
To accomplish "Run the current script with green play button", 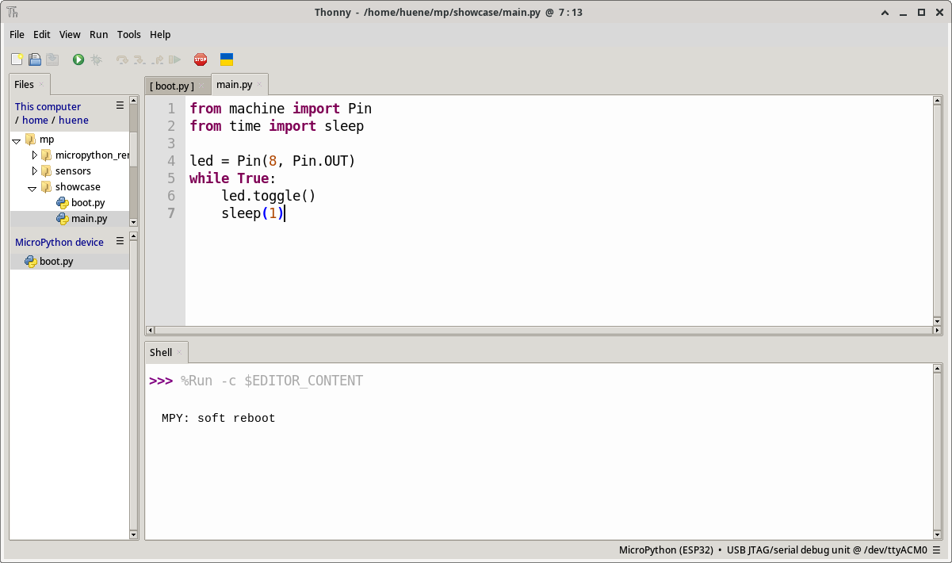I will (x=78, y=59).
